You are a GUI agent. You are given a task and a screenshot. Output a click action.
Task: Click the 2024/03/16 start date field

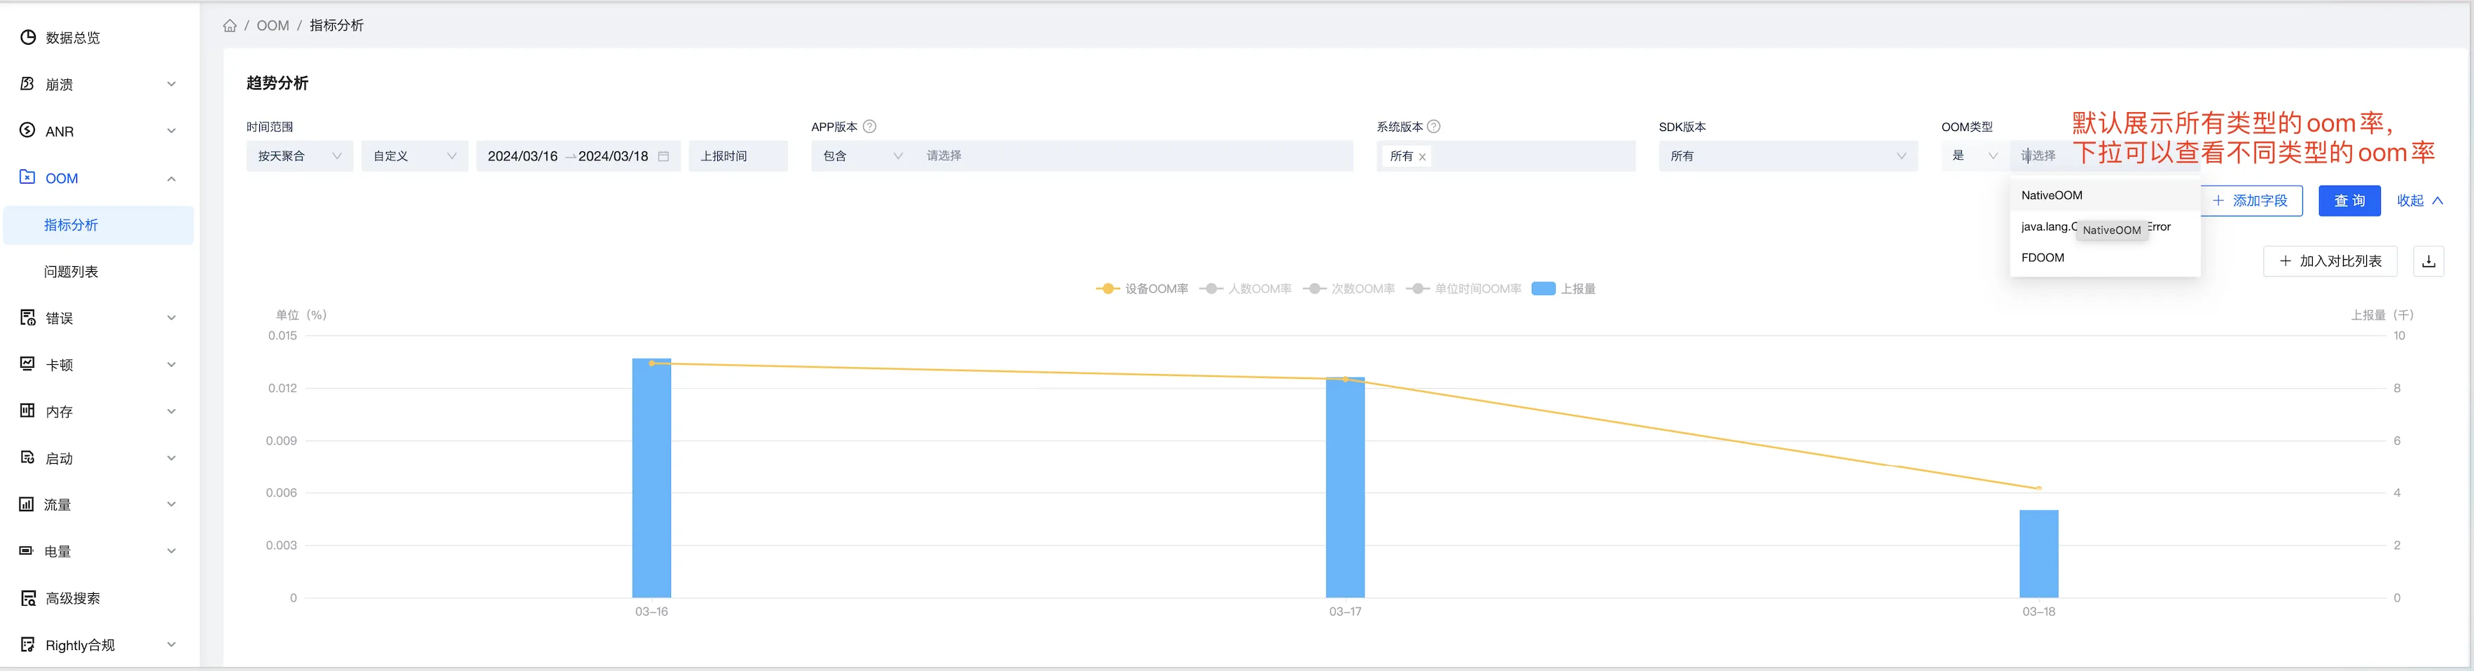[x=523, y=155]
